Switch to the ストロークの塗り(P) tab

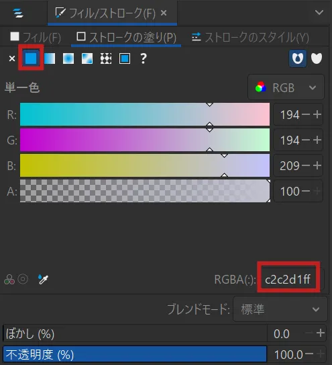point(126,37)
